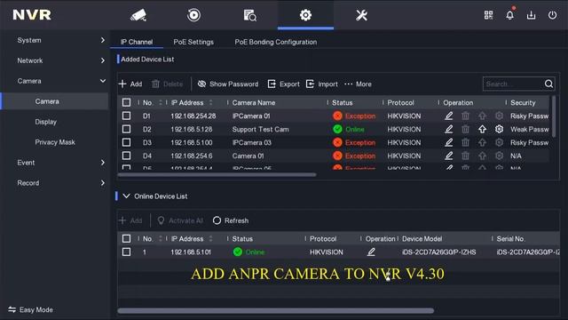
Task: Switch to PoE Bonding Configuration tab
Action: click(x=276, y=42)
